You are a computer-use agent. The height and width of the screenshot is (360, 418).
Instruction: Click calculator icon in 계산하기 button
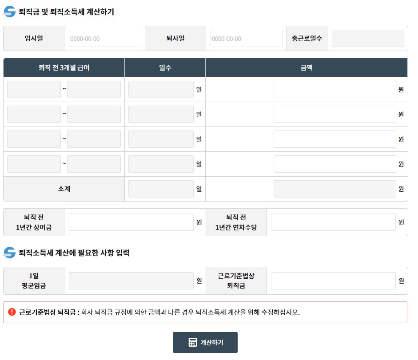(x=192, y=342)
